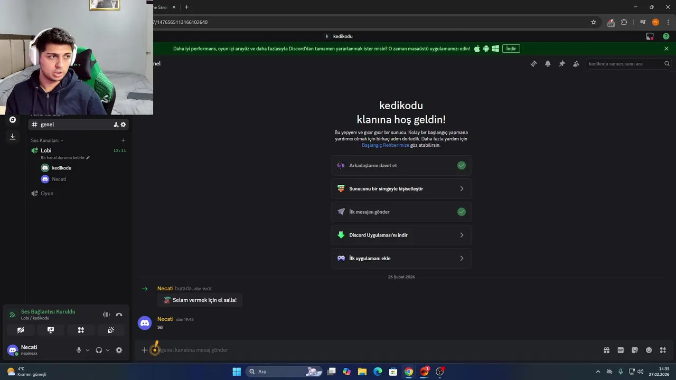Mute the microphone in user panel
The width and height of the screenshot is (676, 380).
79,350
